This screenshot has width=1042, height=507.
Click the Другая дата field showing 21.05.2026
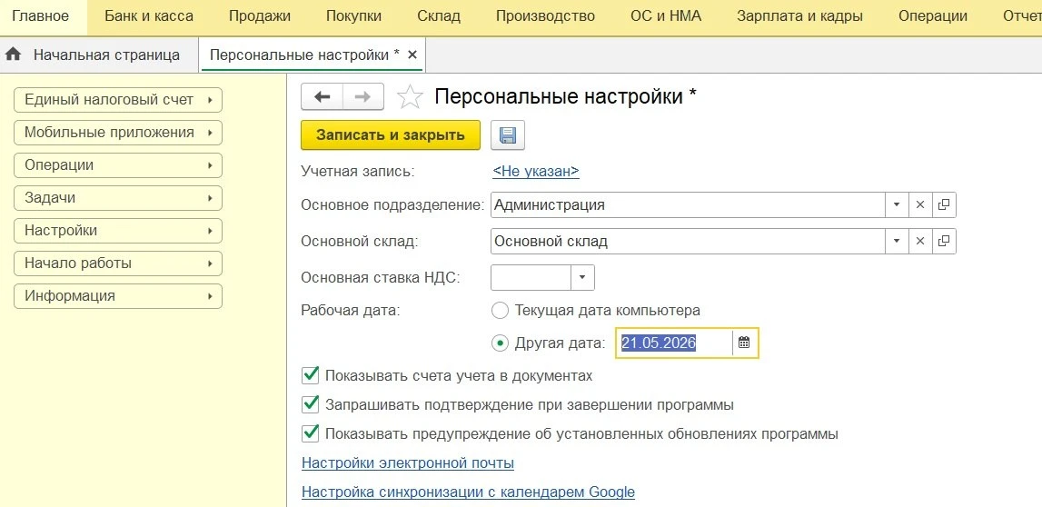pos(674,343)
